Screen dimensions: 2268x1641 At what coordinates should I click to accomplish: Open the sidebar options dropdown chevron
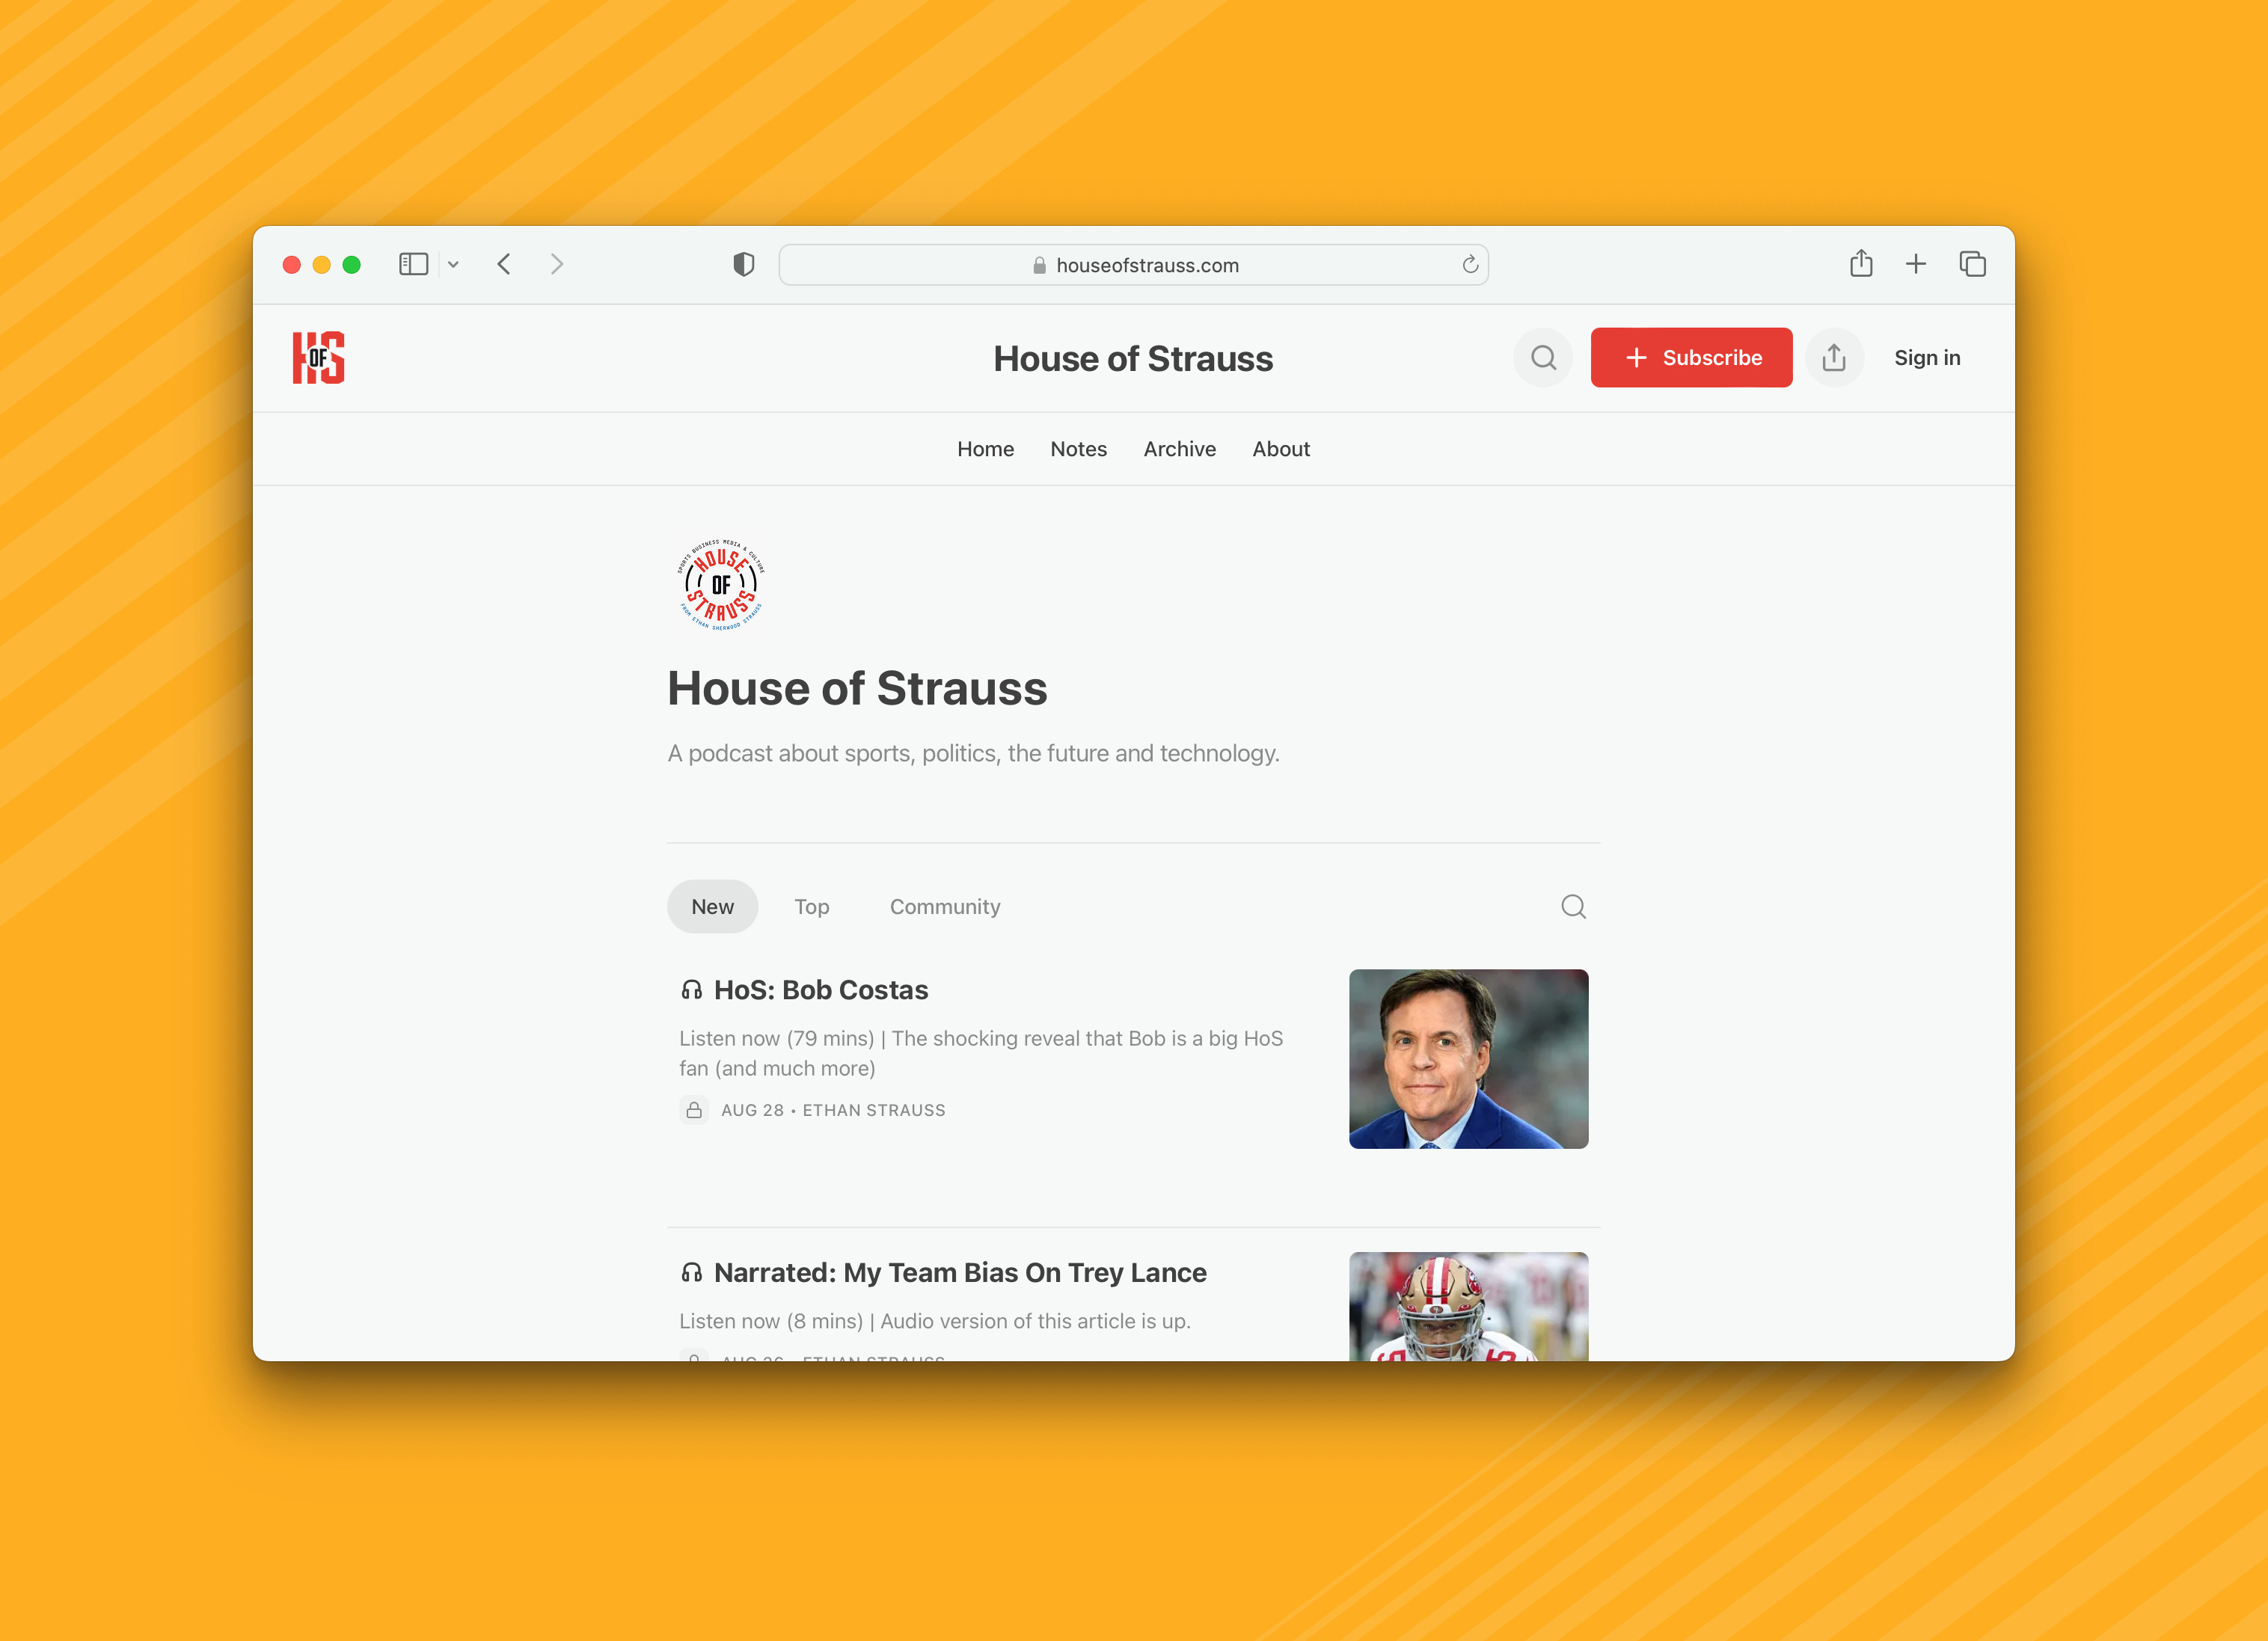453,265
